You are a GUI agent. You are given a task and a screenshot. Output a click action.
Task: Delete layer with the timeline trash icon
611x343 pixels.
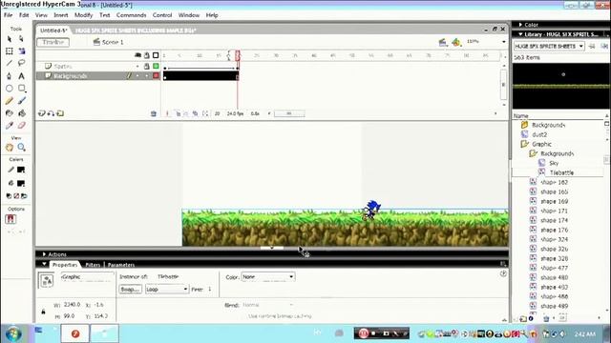[154, 113]
